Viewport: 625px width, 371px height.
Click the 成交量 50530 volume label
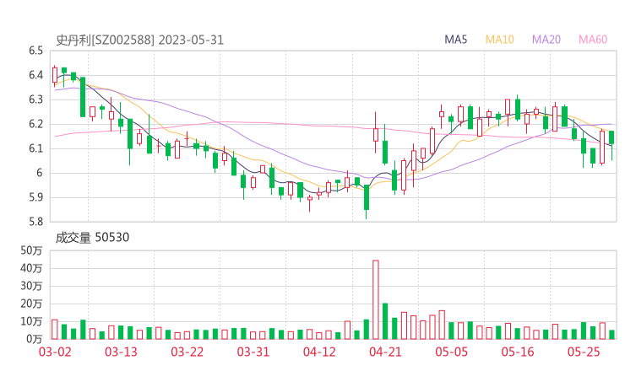click(91, 238)
